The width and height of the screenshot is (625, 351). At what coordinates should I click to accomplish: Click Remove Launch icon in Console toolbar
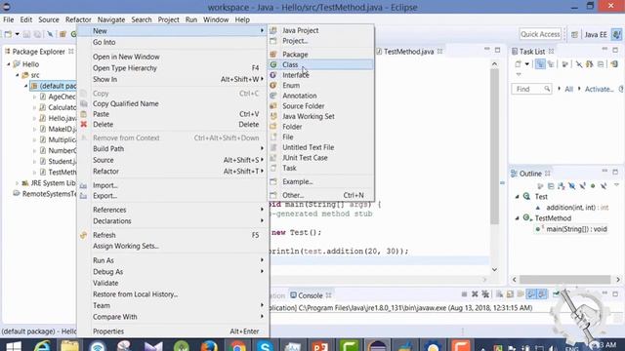[475, 294]
